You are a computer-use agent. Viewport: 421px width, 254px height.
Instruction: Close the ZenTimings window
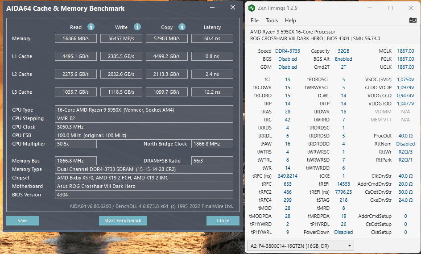pyautogui.click(x=411, y=8)
